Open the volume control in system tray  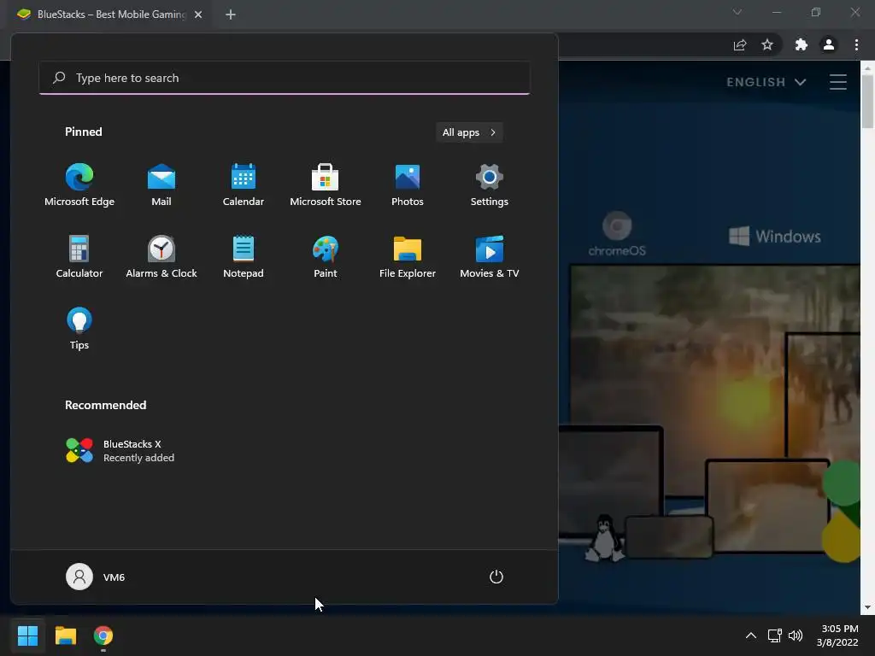tap(796, 635)
